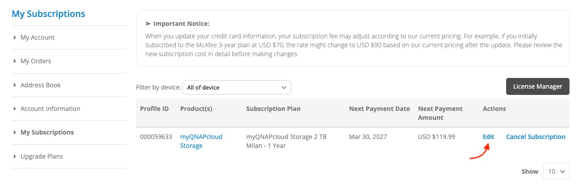
Task: Click the arrowhead icon before Important Notice
Action: tap(148, 24)
